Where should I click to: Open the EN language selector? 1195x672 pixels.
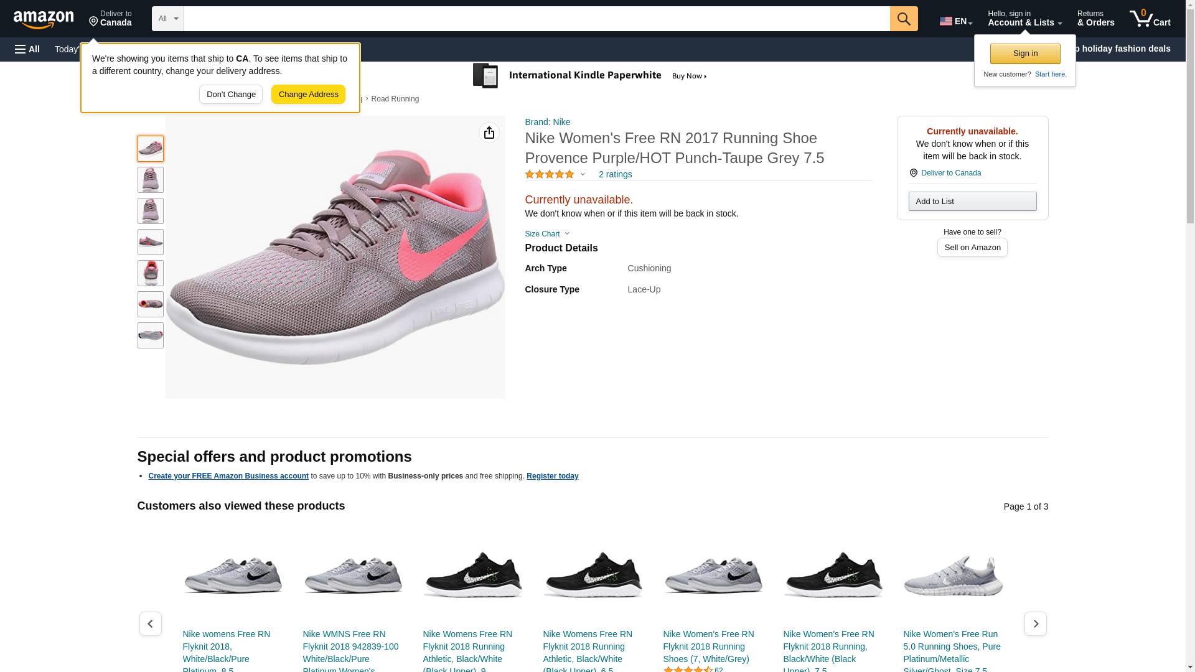[x=955, y=21]
